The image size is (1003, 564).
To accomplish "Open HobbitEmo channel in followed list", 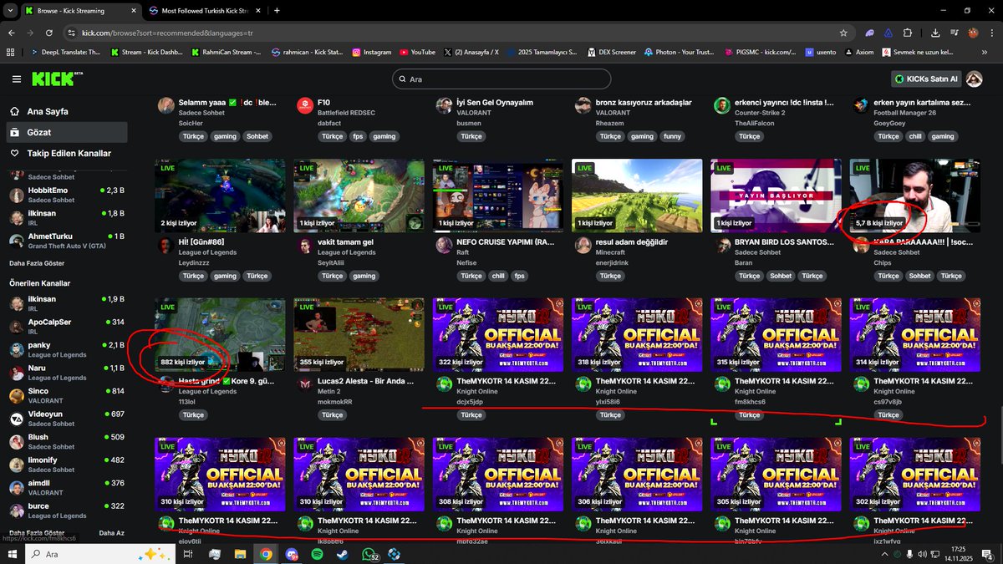I will 67,195.
